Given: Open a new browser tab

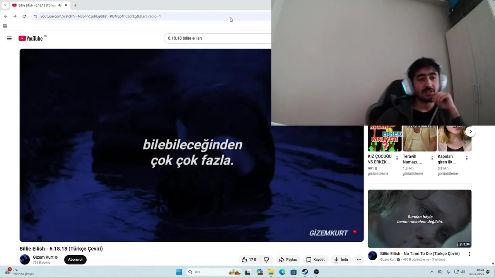Looking at the screenshot, I should (x=75, y=5).
